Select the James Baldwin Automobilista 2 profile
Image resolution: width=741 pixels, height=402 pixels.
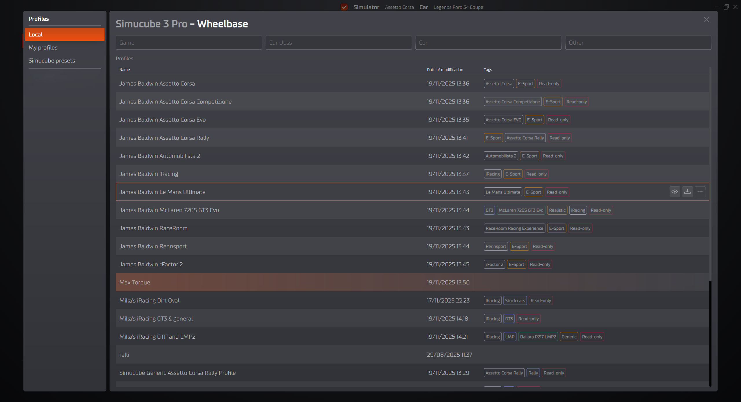point(159,156)
